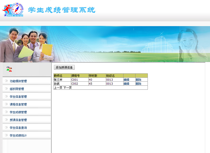Screen dimensions: 210x153
Task: Click the chevron icon beside 学生成绩管理
Action: [x=6, y=112]
